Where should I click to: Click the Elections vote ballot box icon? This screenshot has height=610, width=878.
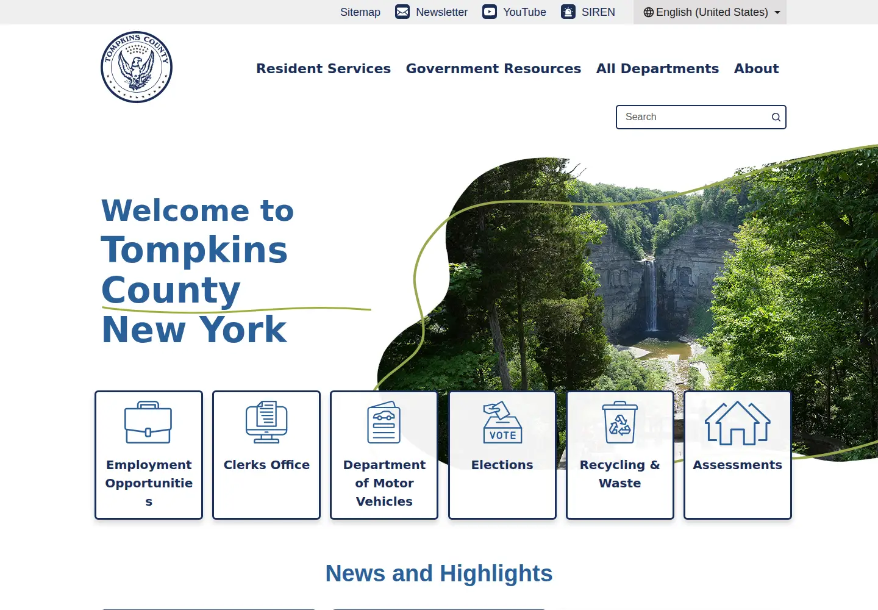click(x=502, y=422)
